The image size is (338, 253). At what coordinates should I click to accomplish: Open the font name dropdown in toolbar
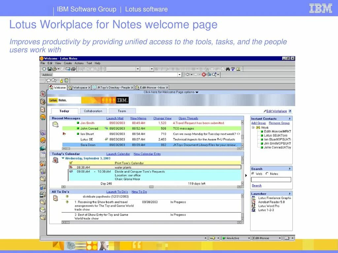(x=138, y=69)
